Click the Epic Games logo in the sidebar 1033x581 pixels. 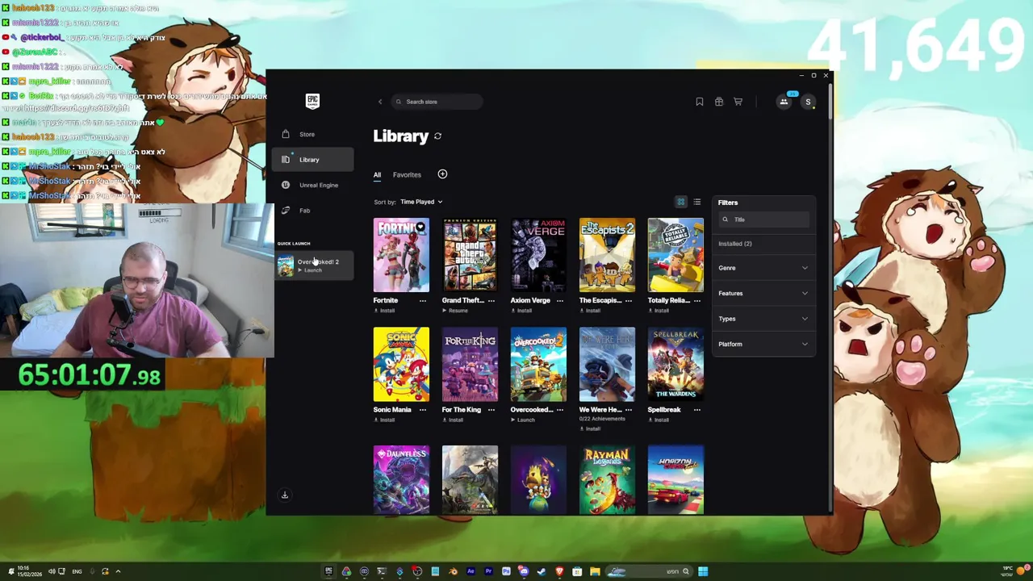[x=312, y=101]
